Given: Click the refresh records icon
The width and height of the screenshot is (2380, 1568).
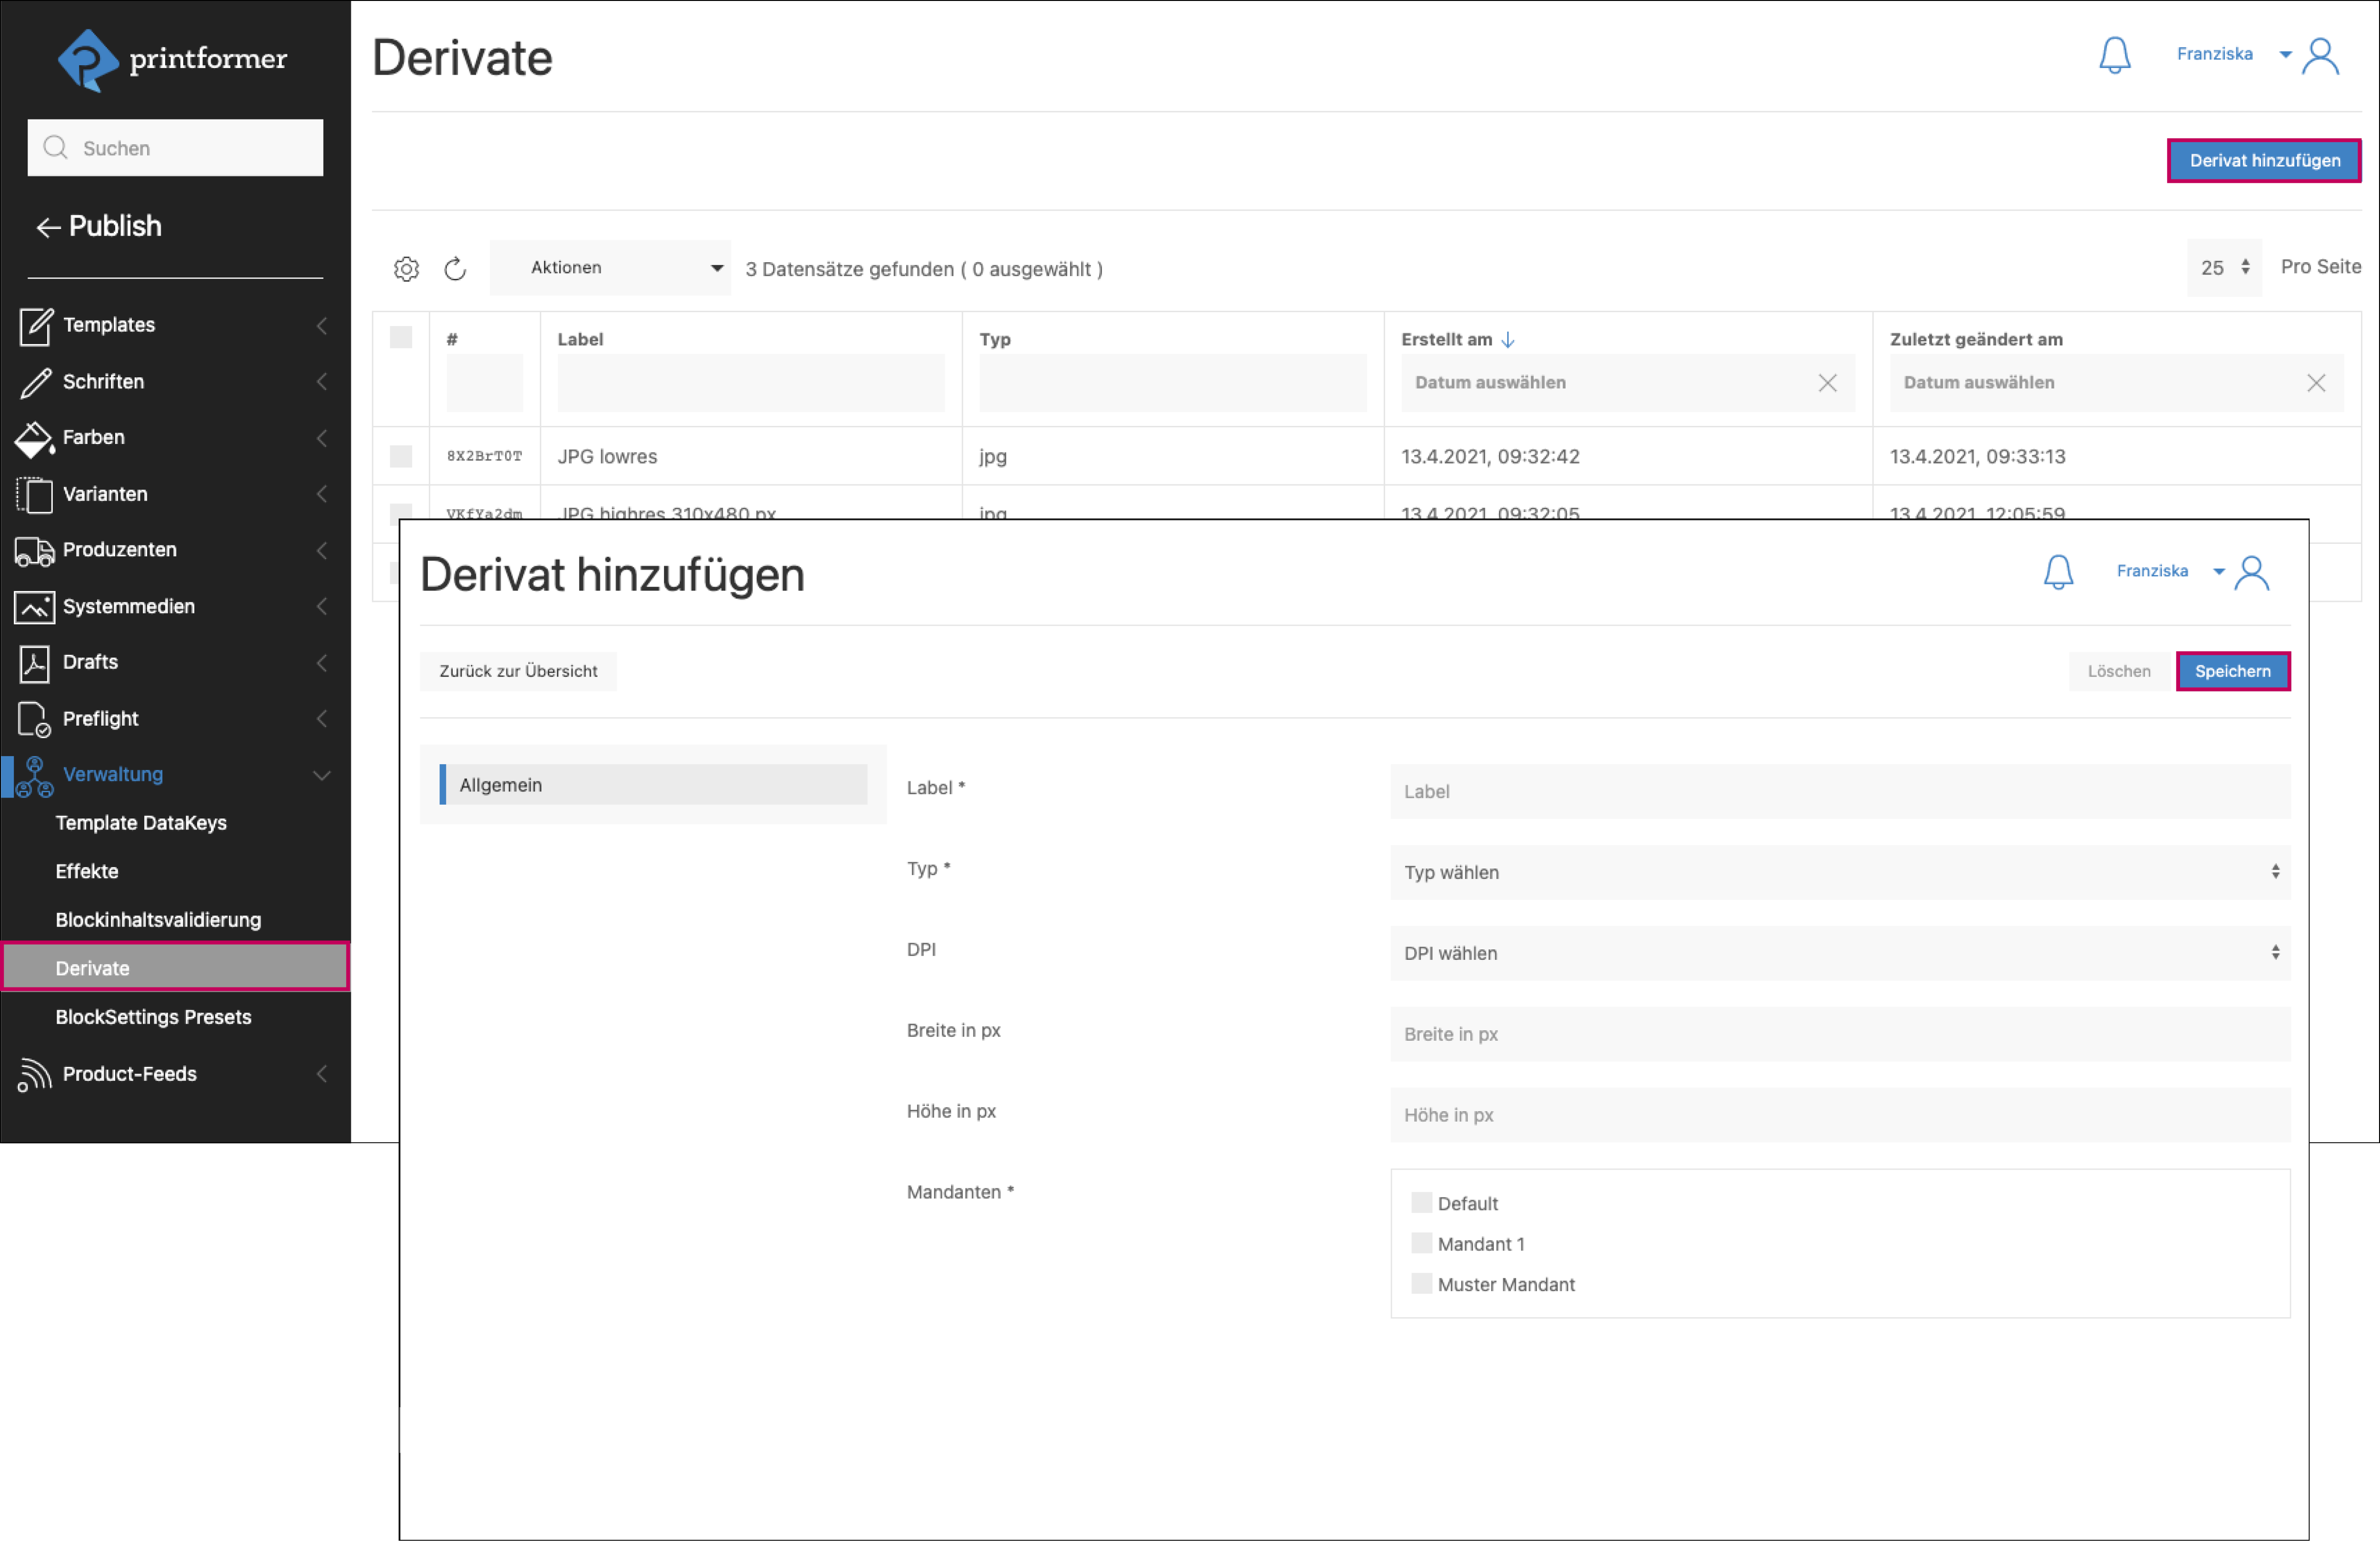Looking at the screenshot, I should coord(455,269).
